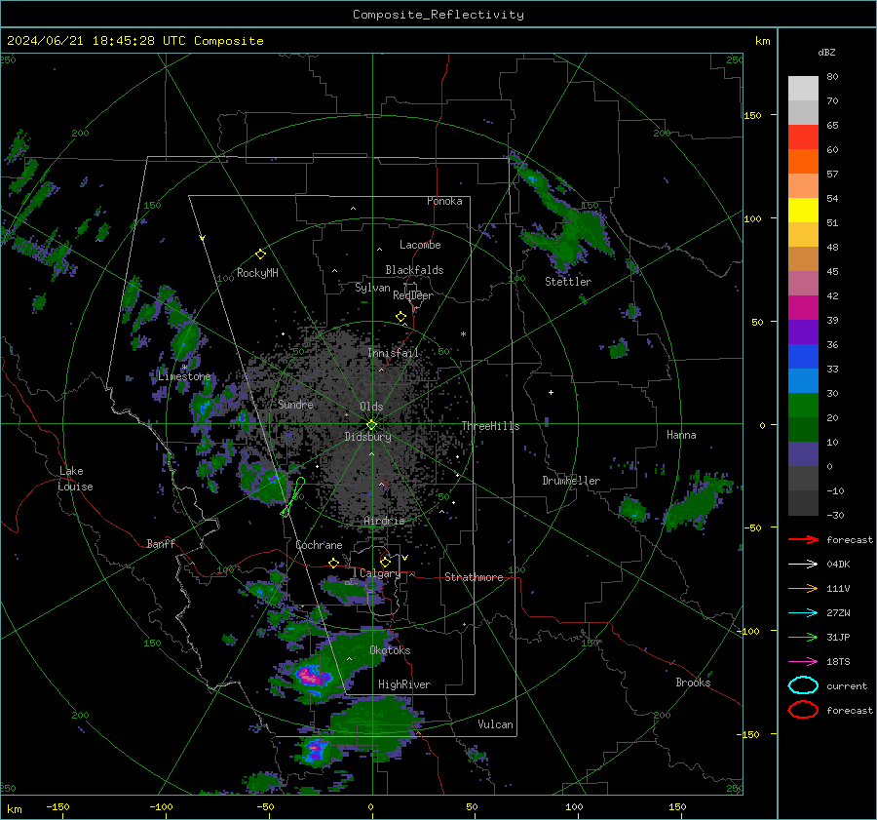Click the RockyMH label
The height and width of the screenshot is (820, 877).
[x=257, y=273]
